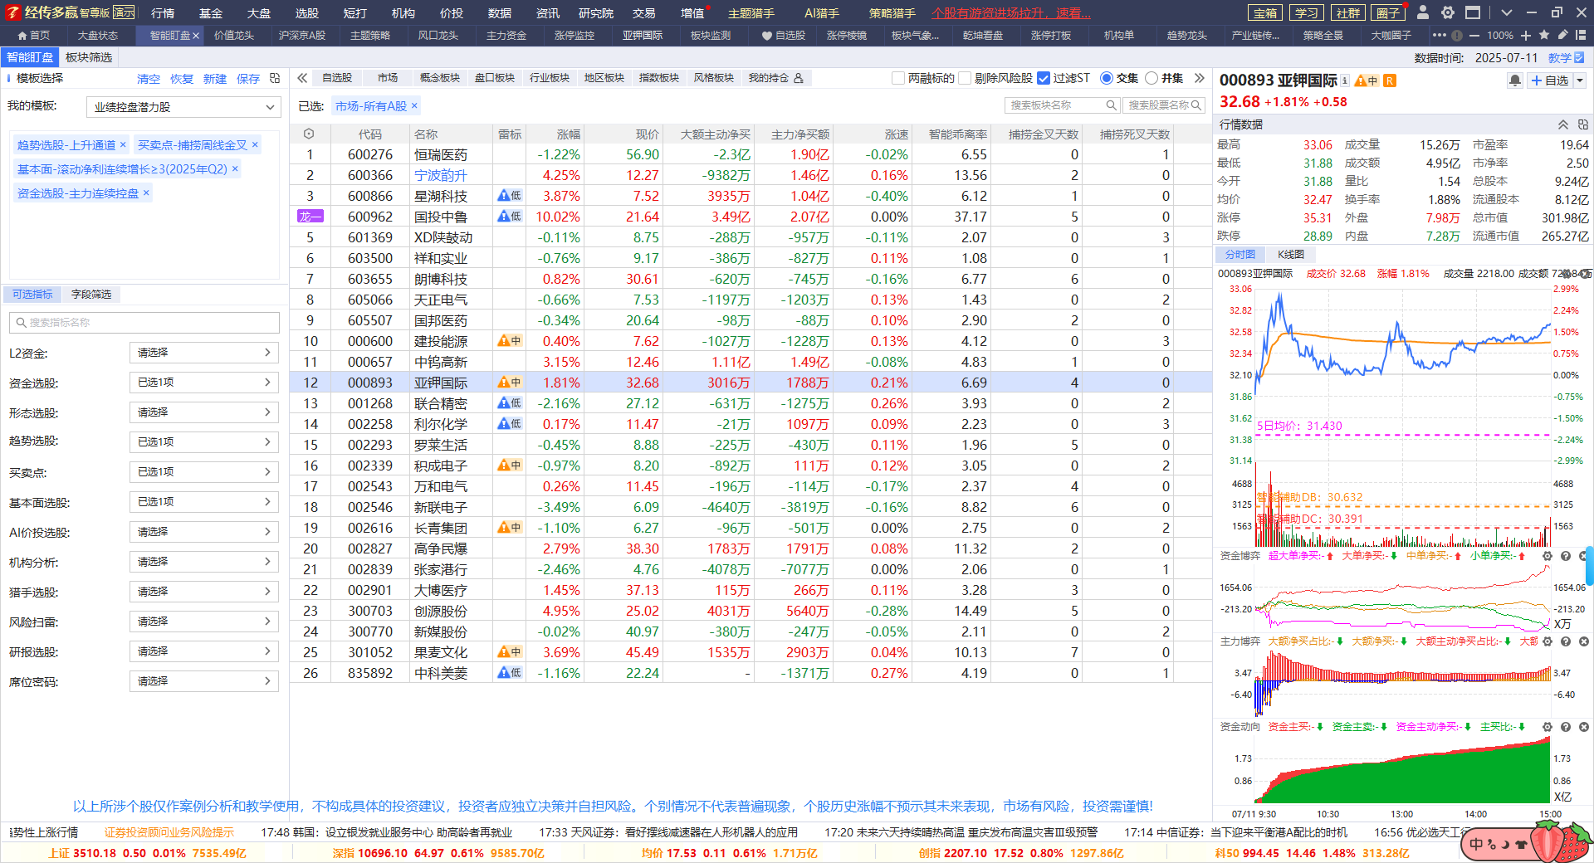
Task: Click the 首页 home icon tab
Action: (x=34, y=35)
